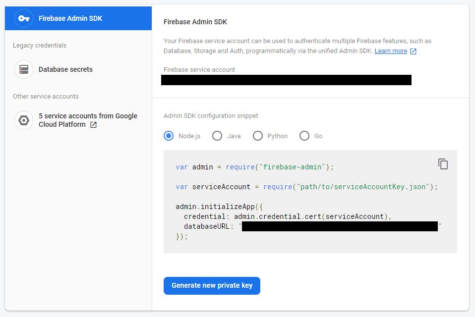This screenshot has height=317, width=475.
Task: Click the 'Firebase service account' field label
Action: click(199, 69)
